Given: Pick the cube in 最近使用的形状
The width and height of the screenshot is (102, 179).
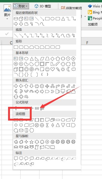Looking at the screenshot, I should click(21, 19).
